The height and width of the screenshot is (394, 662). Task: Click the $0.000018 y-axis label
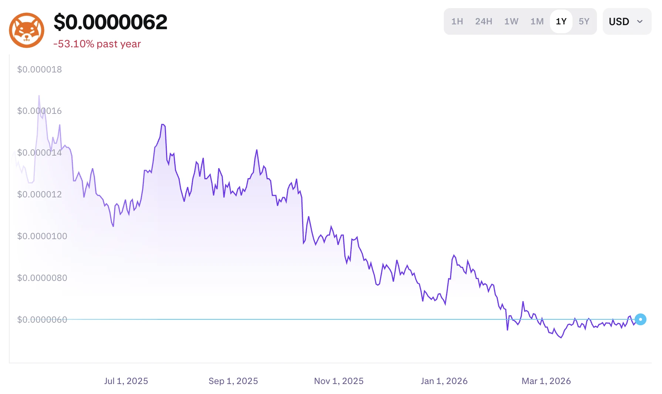point(40,69)
